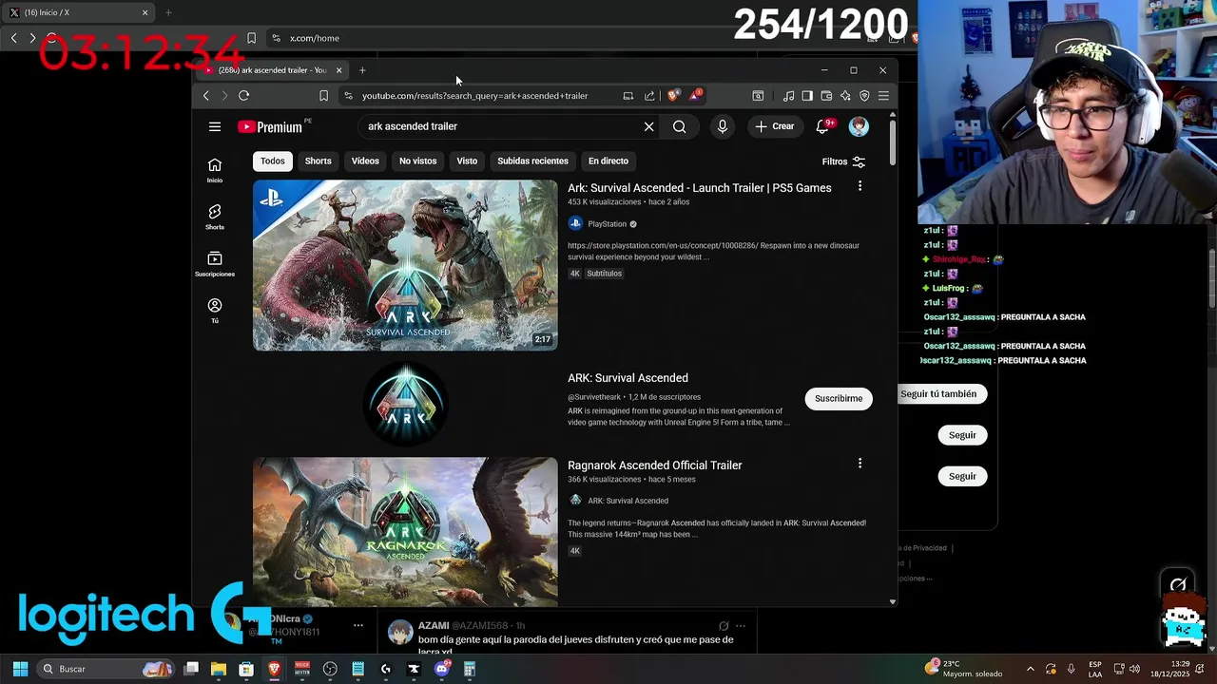Open more options for Ragnarok Ascended Trailer

point(860,464)
